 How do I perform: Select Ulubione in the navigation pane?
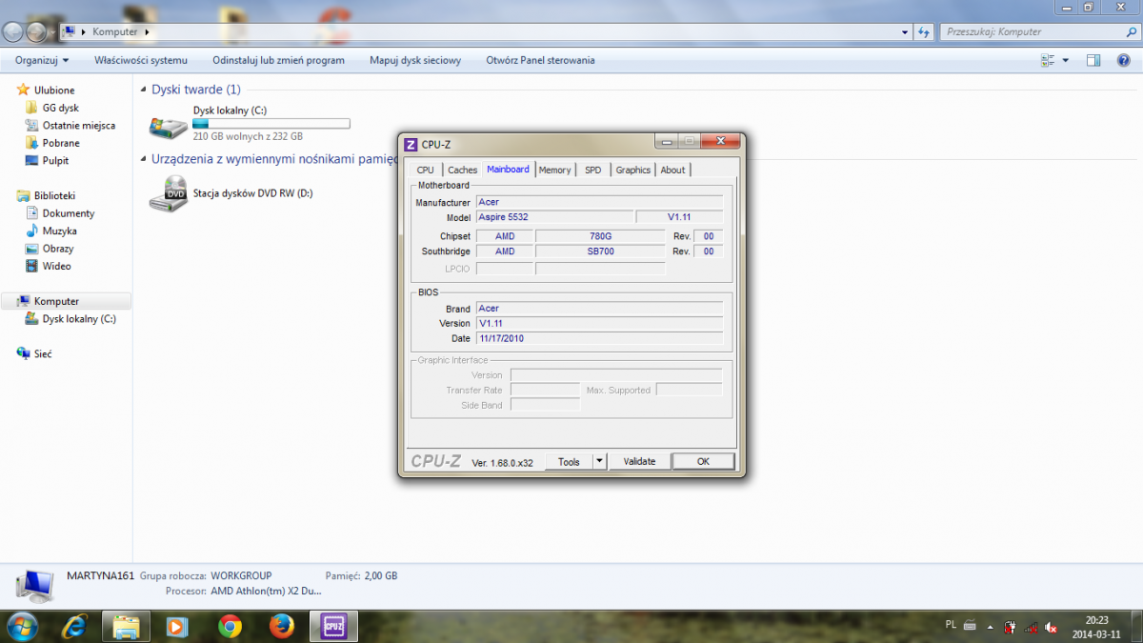(54, 90)
